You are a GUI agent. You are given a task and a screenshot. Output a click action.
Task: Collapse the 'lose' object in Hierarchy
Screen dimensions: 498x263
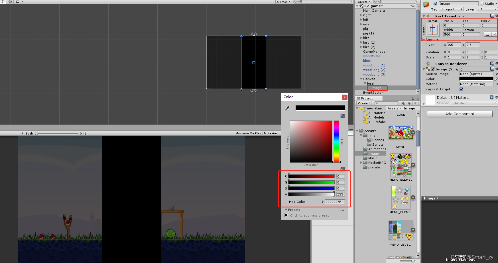[x=365, y=83]
